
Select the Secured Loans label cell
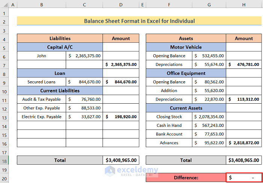[x=41, y=82]
